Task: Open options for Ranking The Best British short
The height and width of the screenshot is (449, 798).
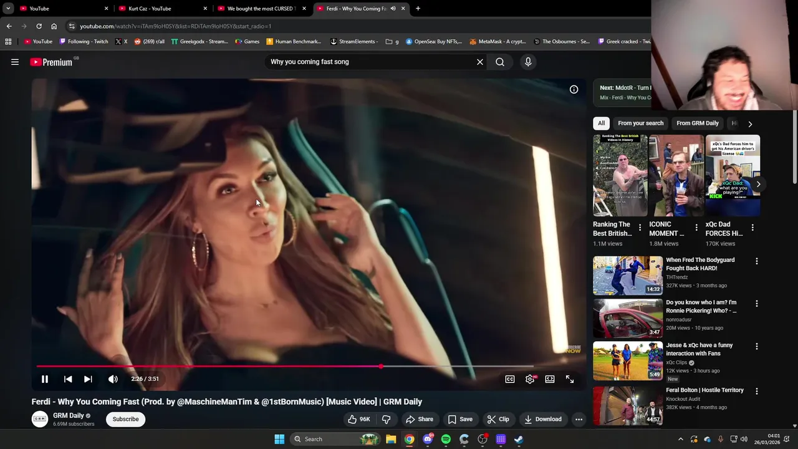Action: tap(640, 228)
